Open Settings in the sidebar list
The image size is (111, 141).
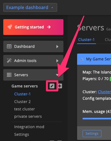22,134
